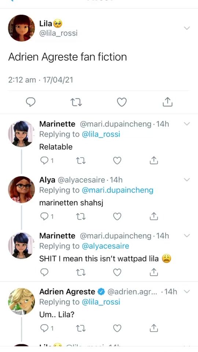The height and width of the screenshot is (352, 198).
Task: Open @alyacesaire mention link
Action: click(106, 246)
